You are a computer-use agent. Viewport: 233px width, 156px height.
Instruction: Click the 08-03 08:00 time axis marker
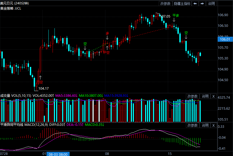(x=58, y=154)
